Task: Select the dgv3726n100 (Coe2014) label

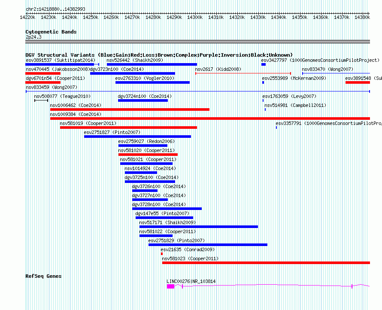Action: click(x=159, y=186)
